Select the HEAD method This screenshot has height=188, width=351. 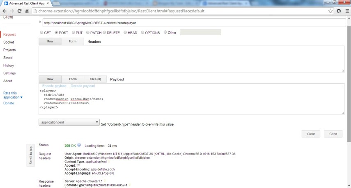tap(125, 32)
